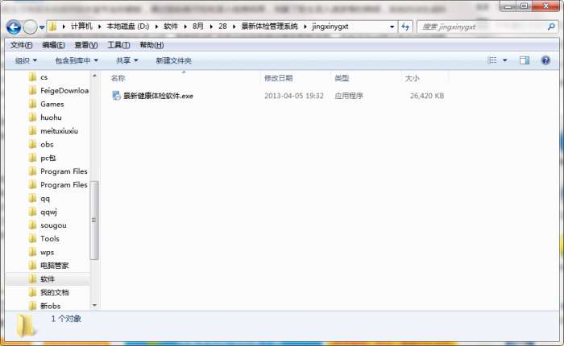This screenshot has height=346, width=564.
Task: Click the forward navigation arrow button
Action: pos(31,27)
